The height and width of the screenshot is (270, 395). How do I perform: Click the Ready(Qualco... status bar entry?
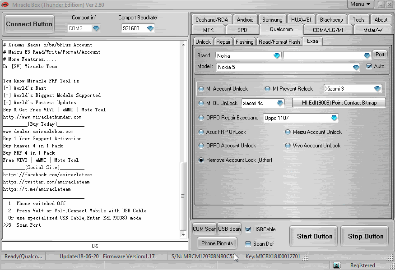click(23, 256)
